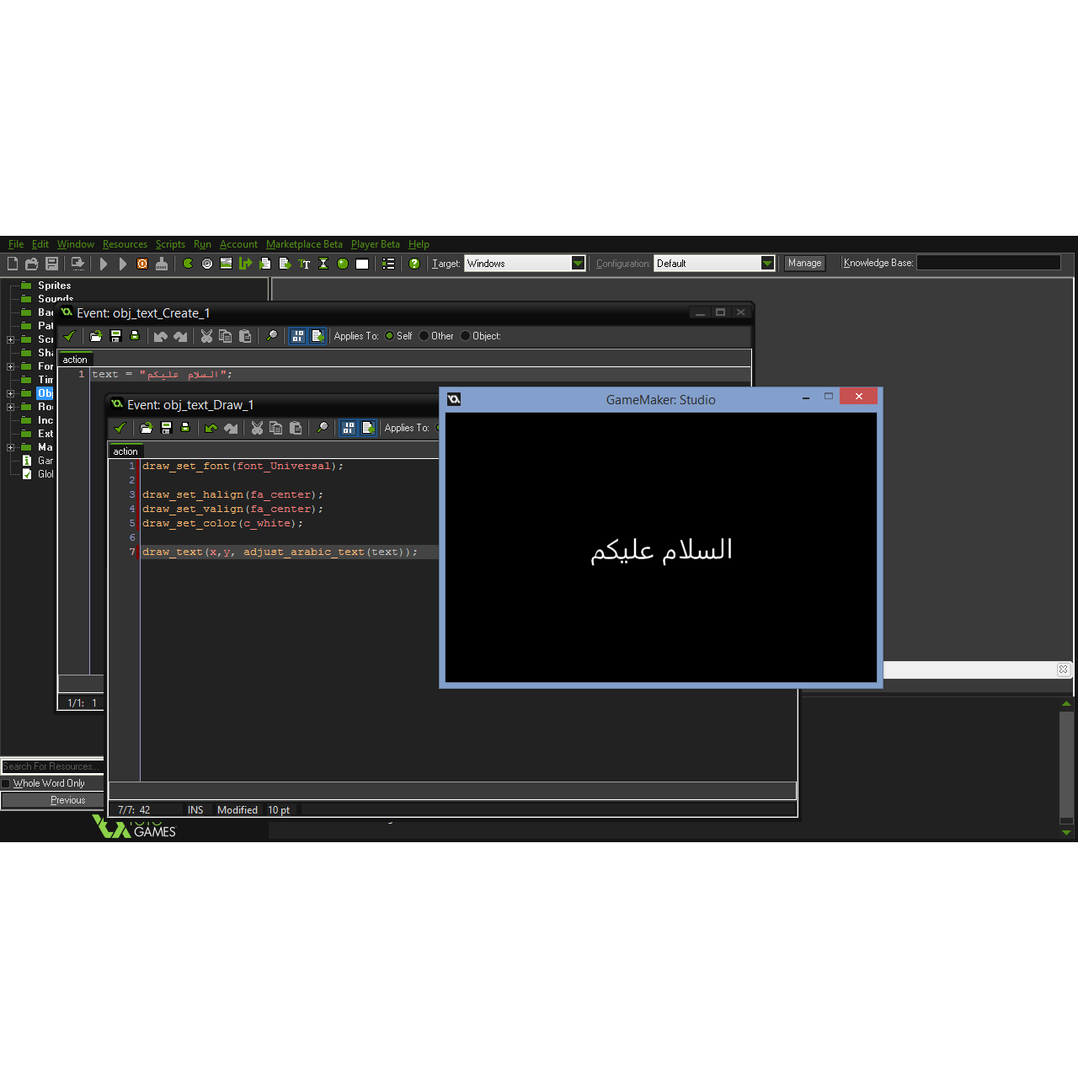The width and height of the screenshot is (1078, 1078).
Task: Create a new timeline using the hourglass icon
Action: coord(323,263)
